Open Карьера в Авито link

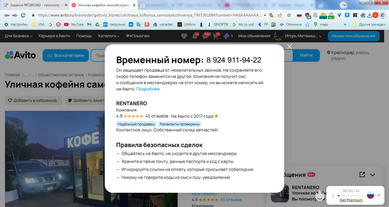pos(54,36)
